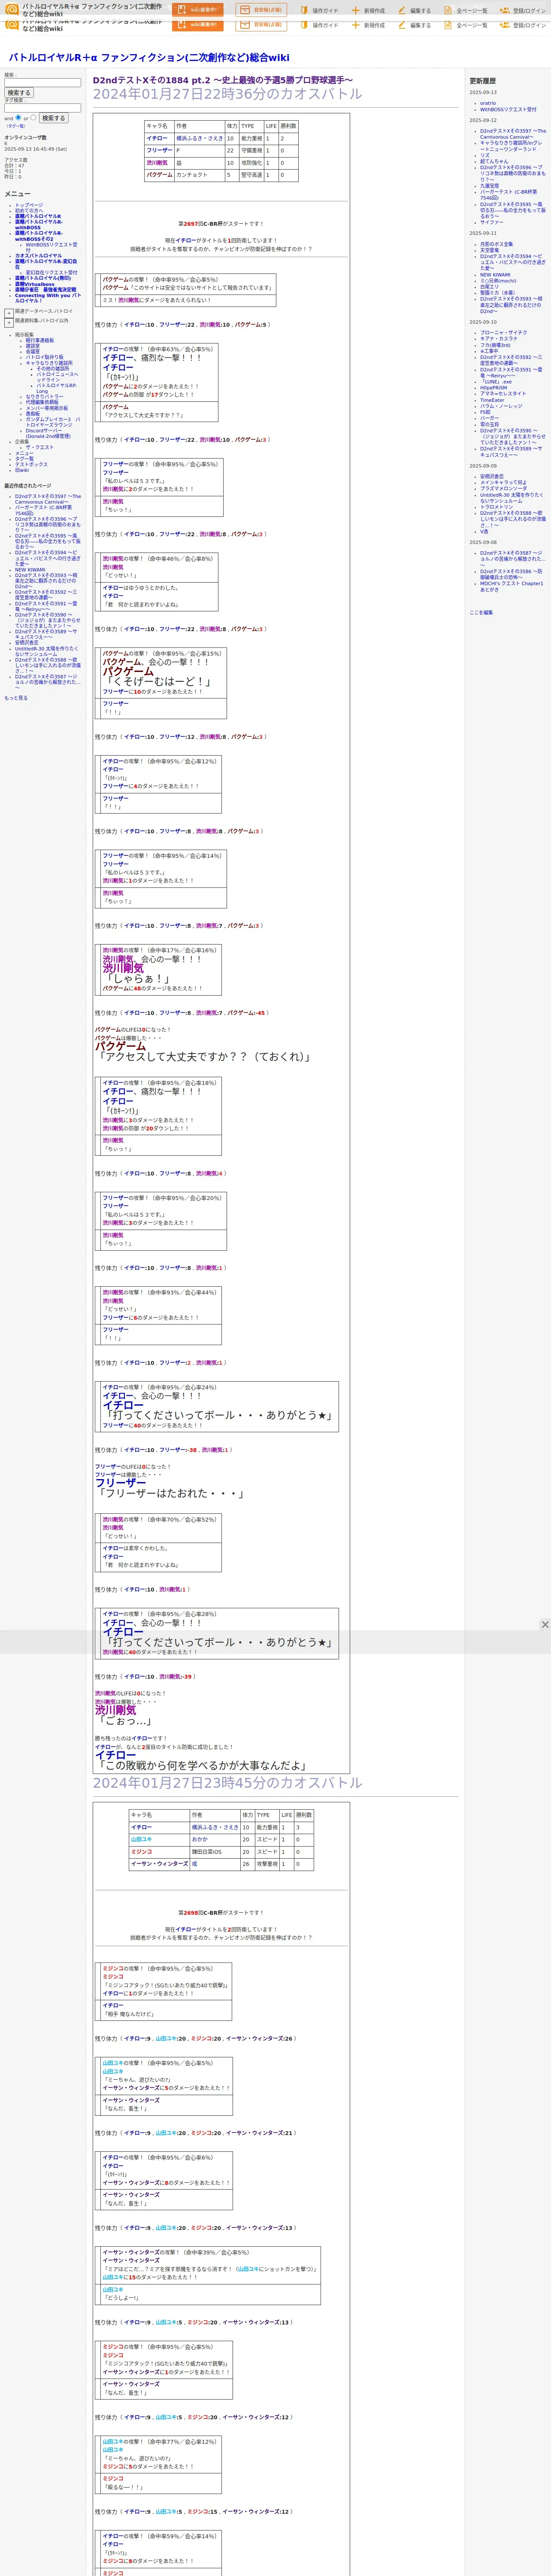Screen dimensions: 551x2576
Task: Open MOCHI's クエスト Chapter1 あとがき link
Action: 511,586
